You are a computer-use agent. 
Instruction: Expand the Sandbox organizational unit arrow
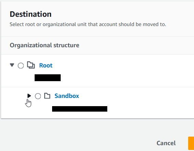click(29, 96)
